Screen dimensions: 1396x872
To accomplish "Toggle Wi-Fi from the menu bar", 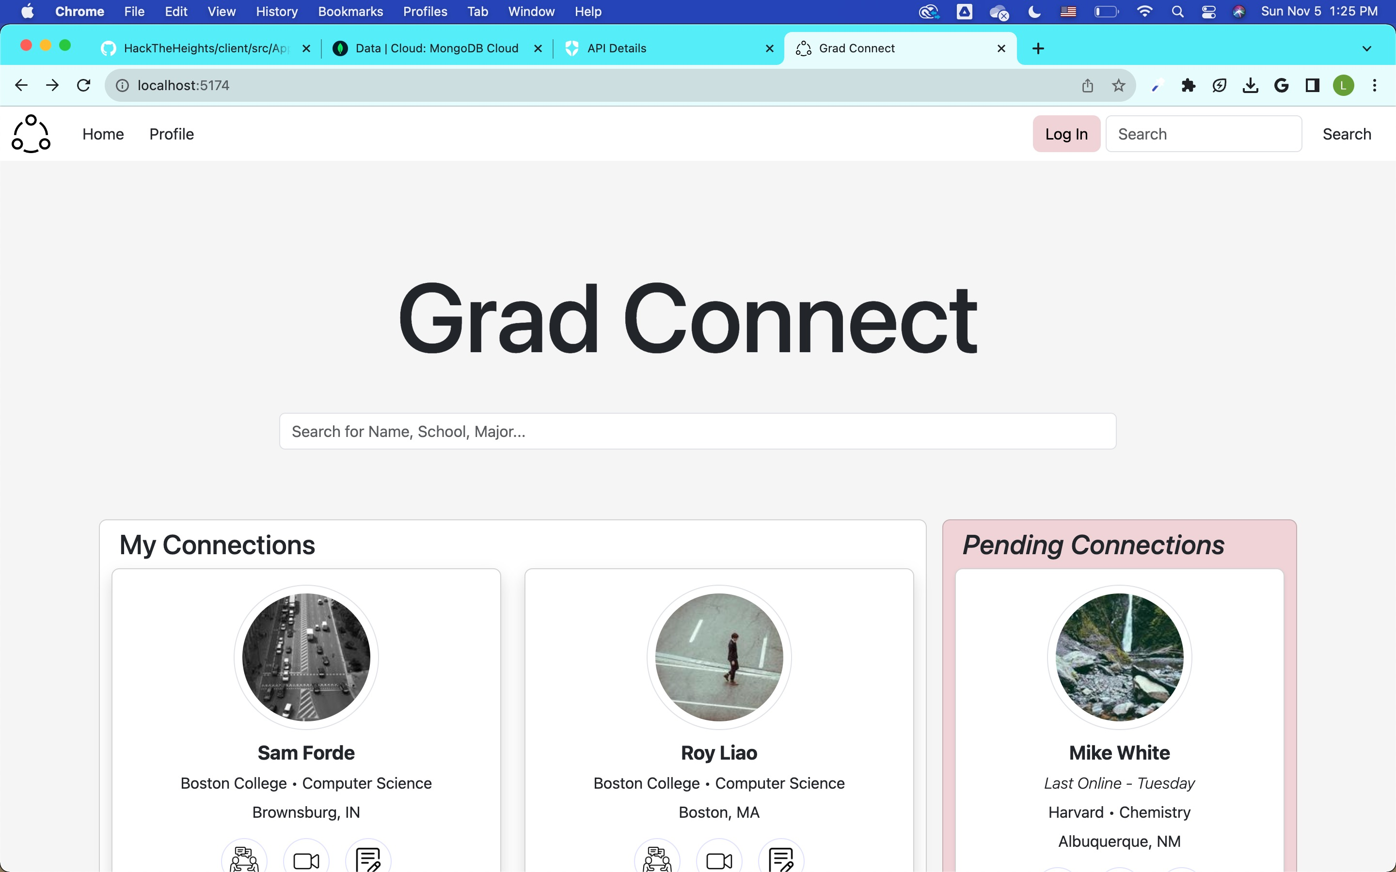I will tap(1144, 11).
